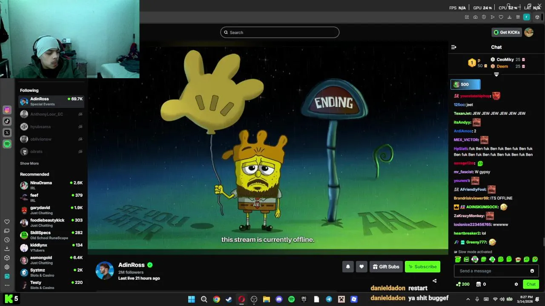
Task: Show hidden system tray icons chevron
Action: click(x=468, y=299)
